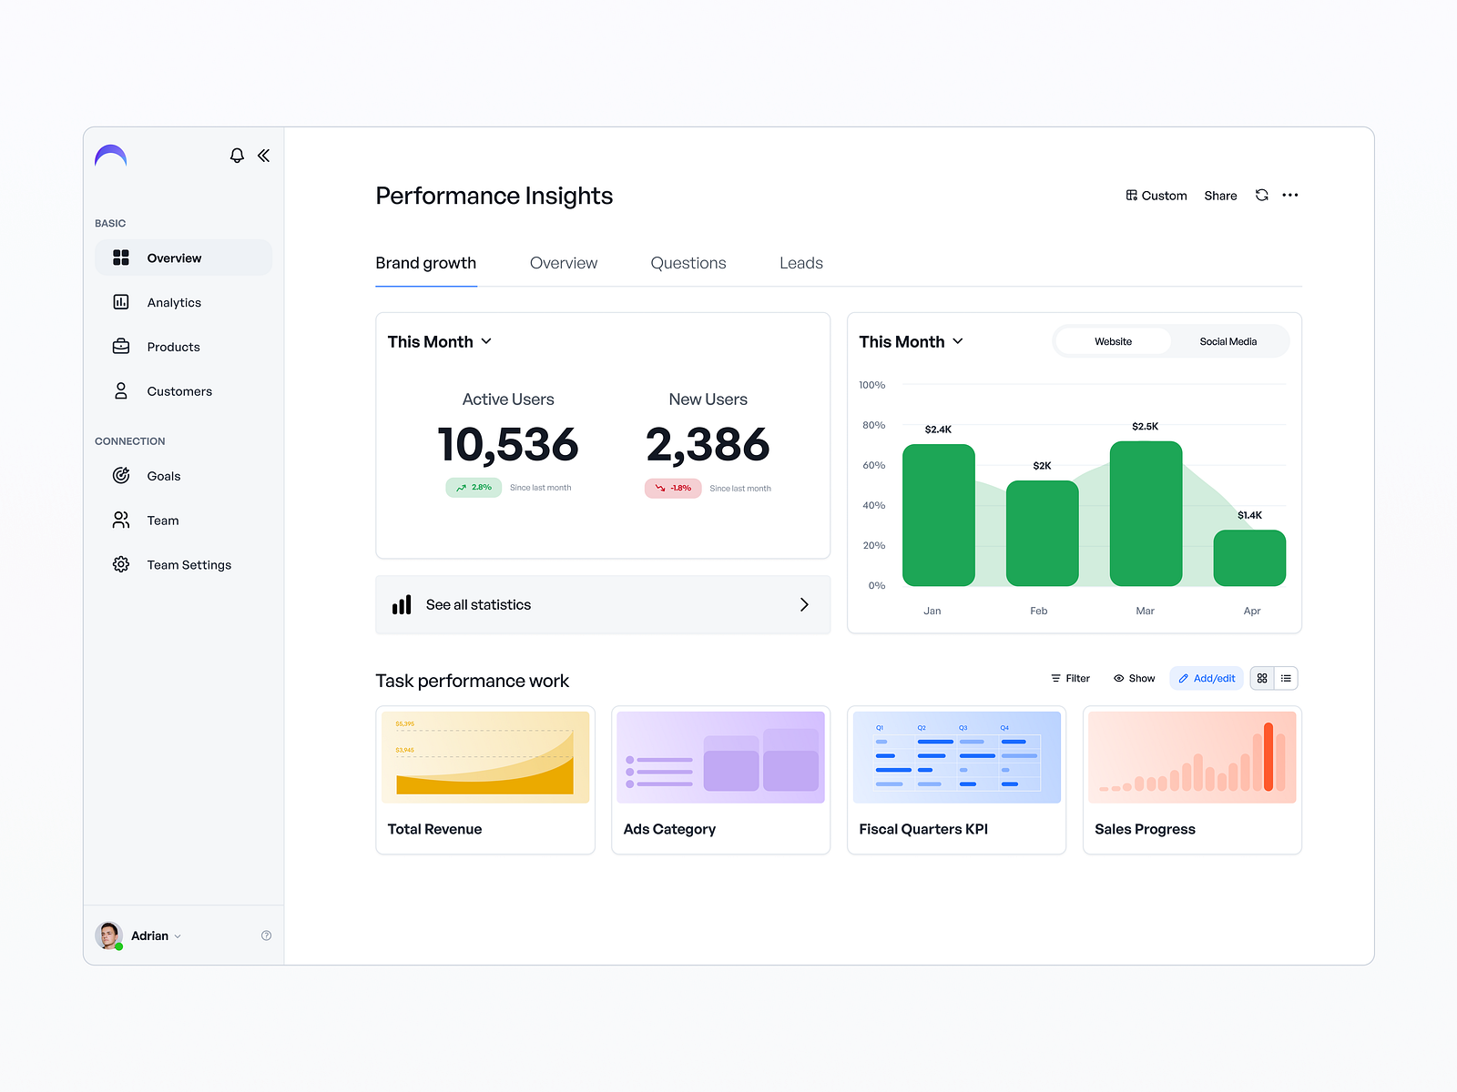Switch to the Leads tab
Image resolution: width=1457 pixels, height=1092 pixels.
(x=800, y=263)
